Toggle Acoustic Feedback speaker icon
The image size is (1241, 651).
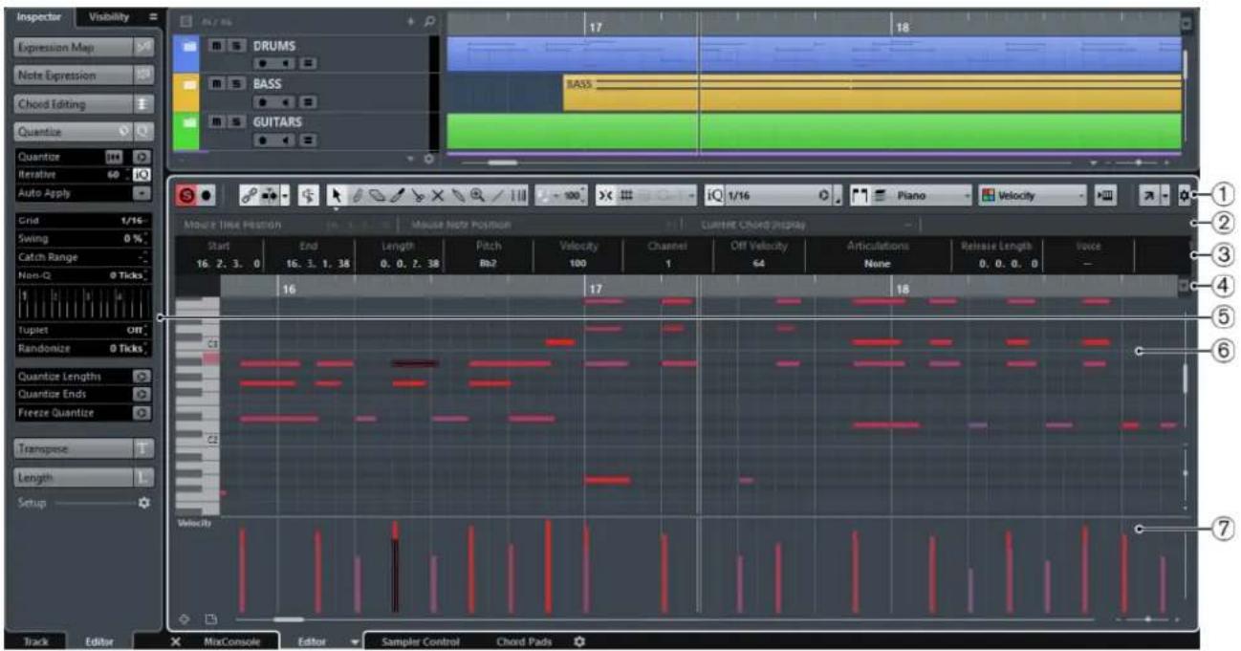coord(309,195)
